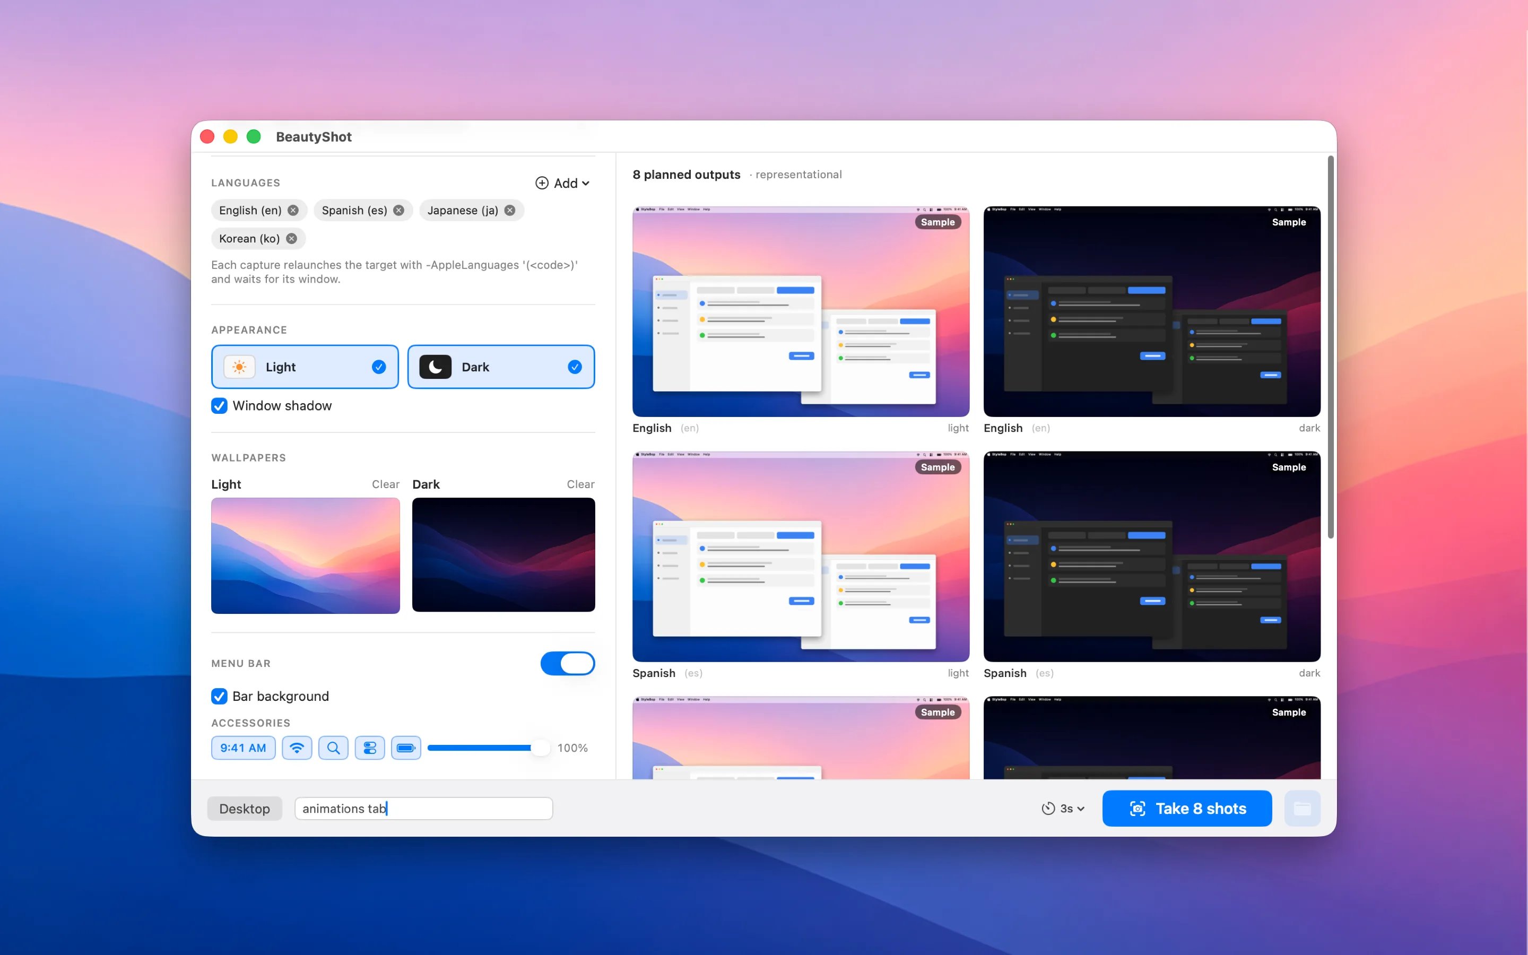Adjust the battery level slider at 100%
Image resolution: width=1528 pixels, height=955 pixels.
[540, 748]
